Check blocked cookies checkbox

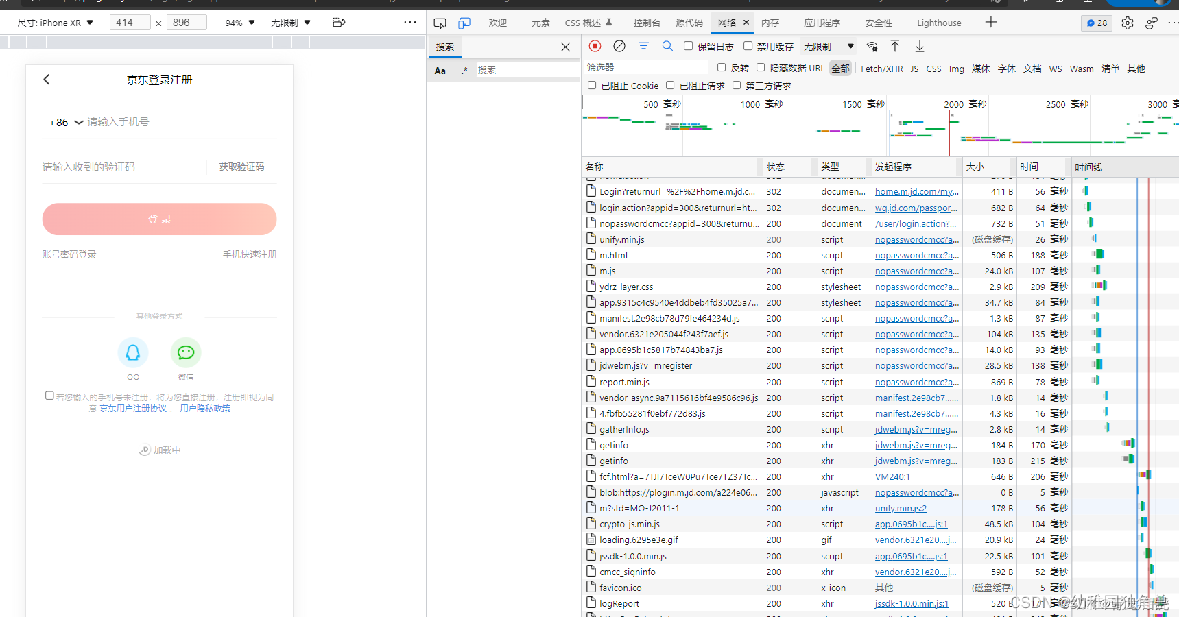click(x=592, y=85)
